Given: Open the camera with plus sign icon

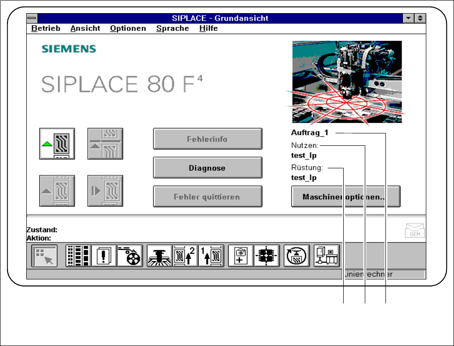Looking at the screenshot, I should pyautogui.click(x=241, y=256).
